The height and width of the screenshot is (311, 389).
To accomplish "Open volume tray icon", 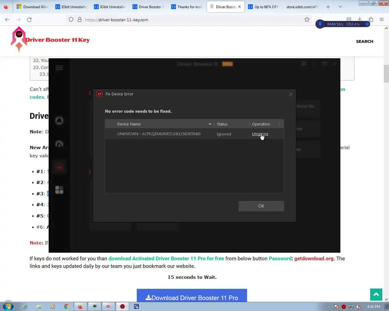I will click(359, 307).
